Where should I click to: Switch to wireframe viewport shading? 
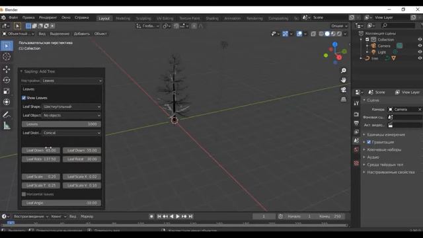pos(321,34)
